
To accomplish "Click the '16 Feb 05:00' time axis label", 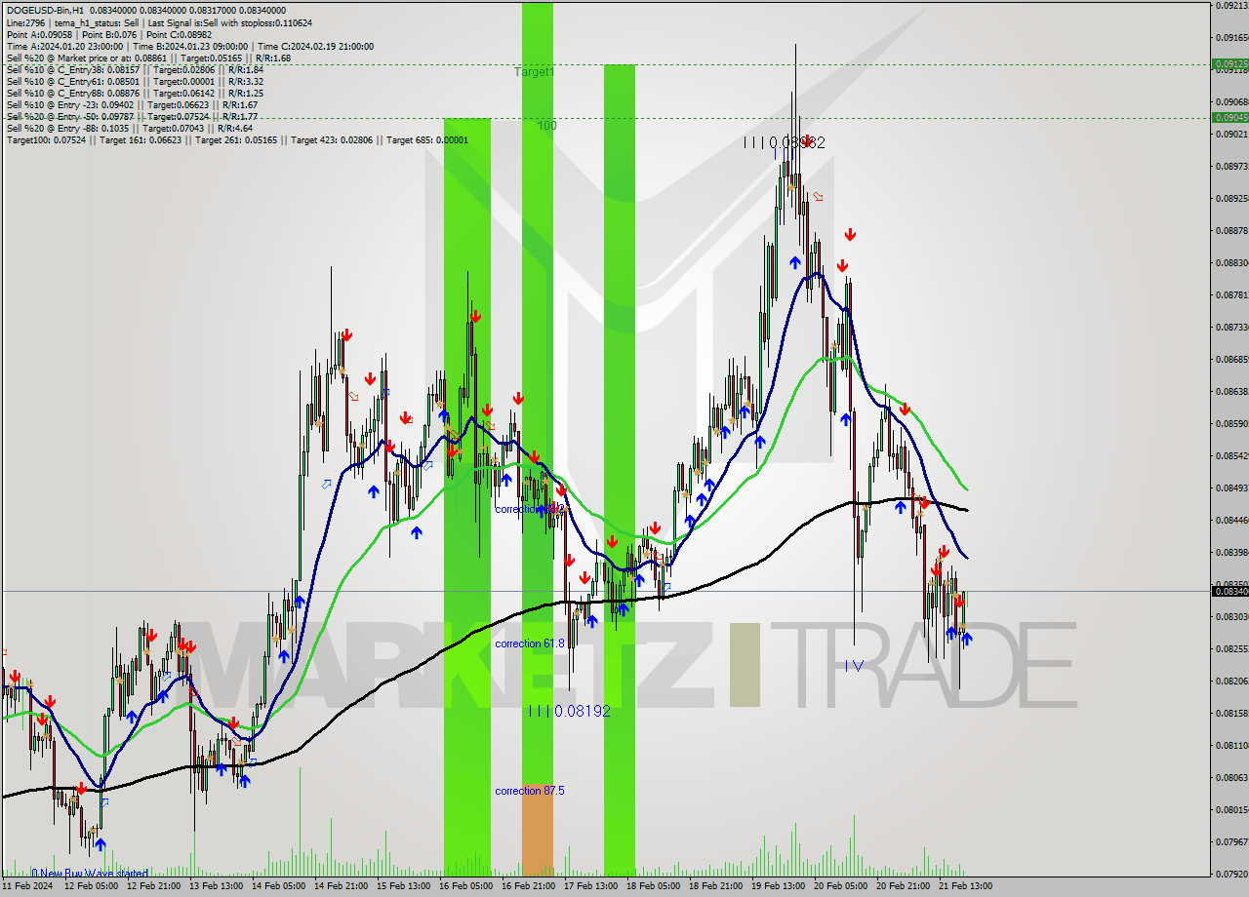I will (466, 886).
